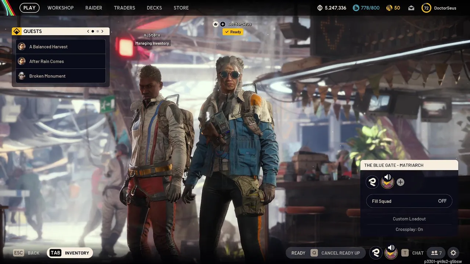Open Custom Loadout option

pyautogui.click(x=409, y=219)
